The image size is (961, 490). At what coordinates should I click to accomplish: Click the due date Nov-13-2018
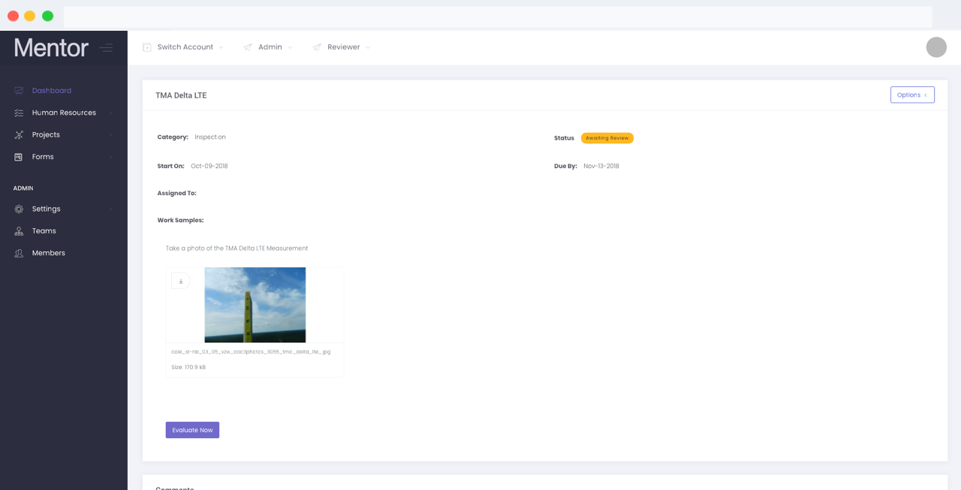601,167
